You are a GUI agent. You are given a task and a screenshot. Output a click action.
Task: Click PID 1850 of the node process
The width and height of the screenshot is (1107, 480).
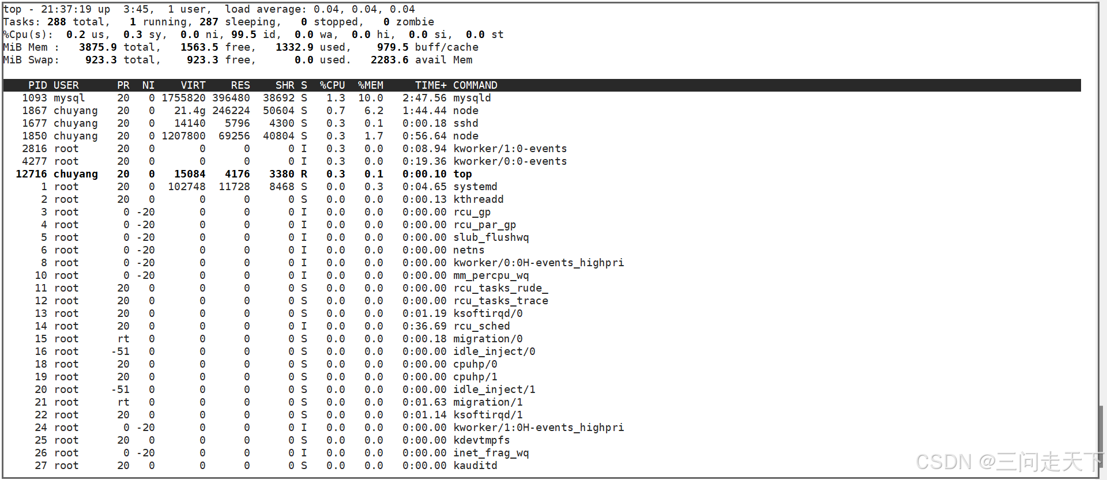pos(35,136)
